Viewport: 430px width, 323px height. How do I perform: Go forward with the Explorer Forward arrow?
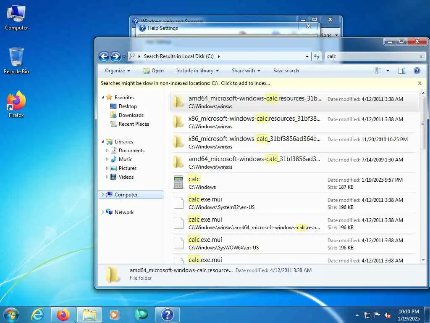(115, 57)
